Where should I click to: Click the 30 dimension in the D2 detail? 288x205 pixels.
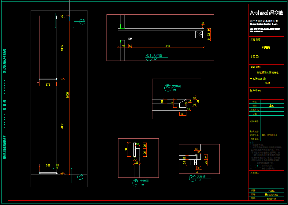click(183, 114)
